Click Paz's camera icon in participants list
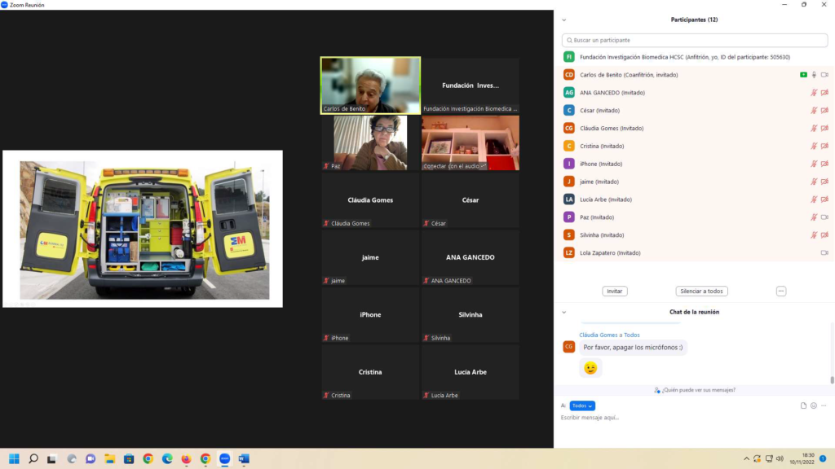 824,217
